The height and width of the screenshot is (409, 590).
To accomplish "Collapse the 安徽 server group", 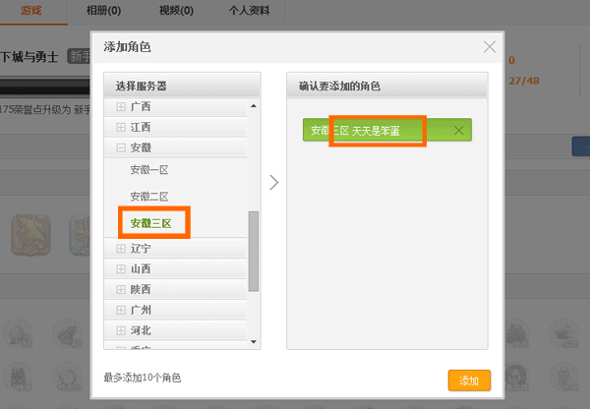I will [122, 147].
